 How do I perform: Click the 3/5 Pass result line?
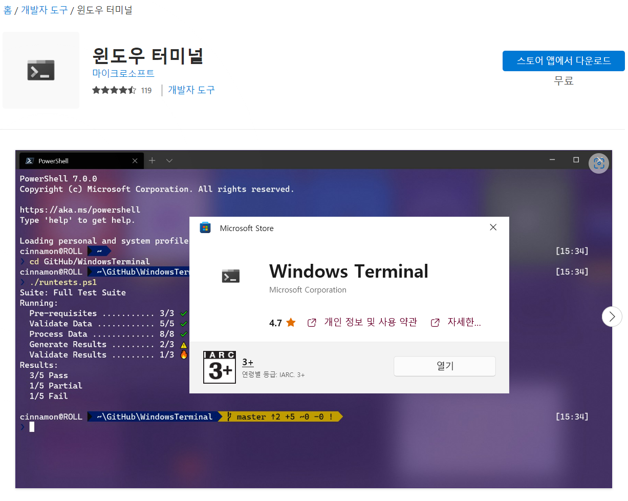click(49, 375)
